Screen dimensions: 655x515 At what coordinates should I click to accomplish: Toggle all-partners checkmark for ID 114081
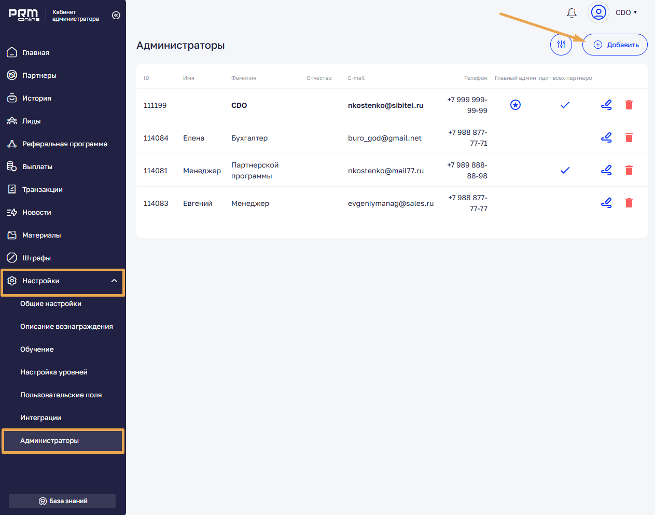pos(565,170)
